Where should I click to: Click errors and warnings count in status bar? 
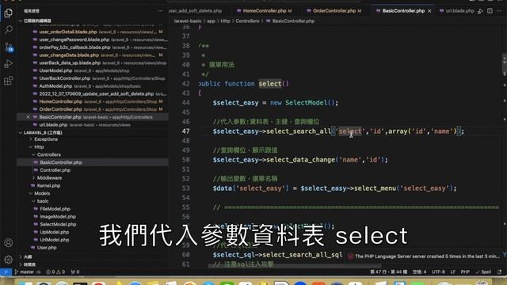(x=55, y=272)
